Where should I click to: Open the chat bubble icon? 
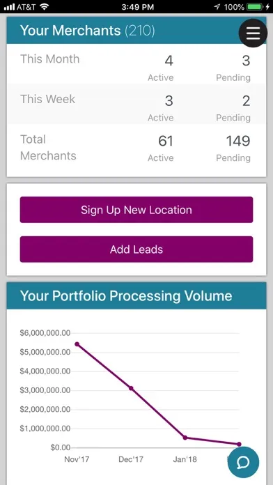[x=243, y=463]
